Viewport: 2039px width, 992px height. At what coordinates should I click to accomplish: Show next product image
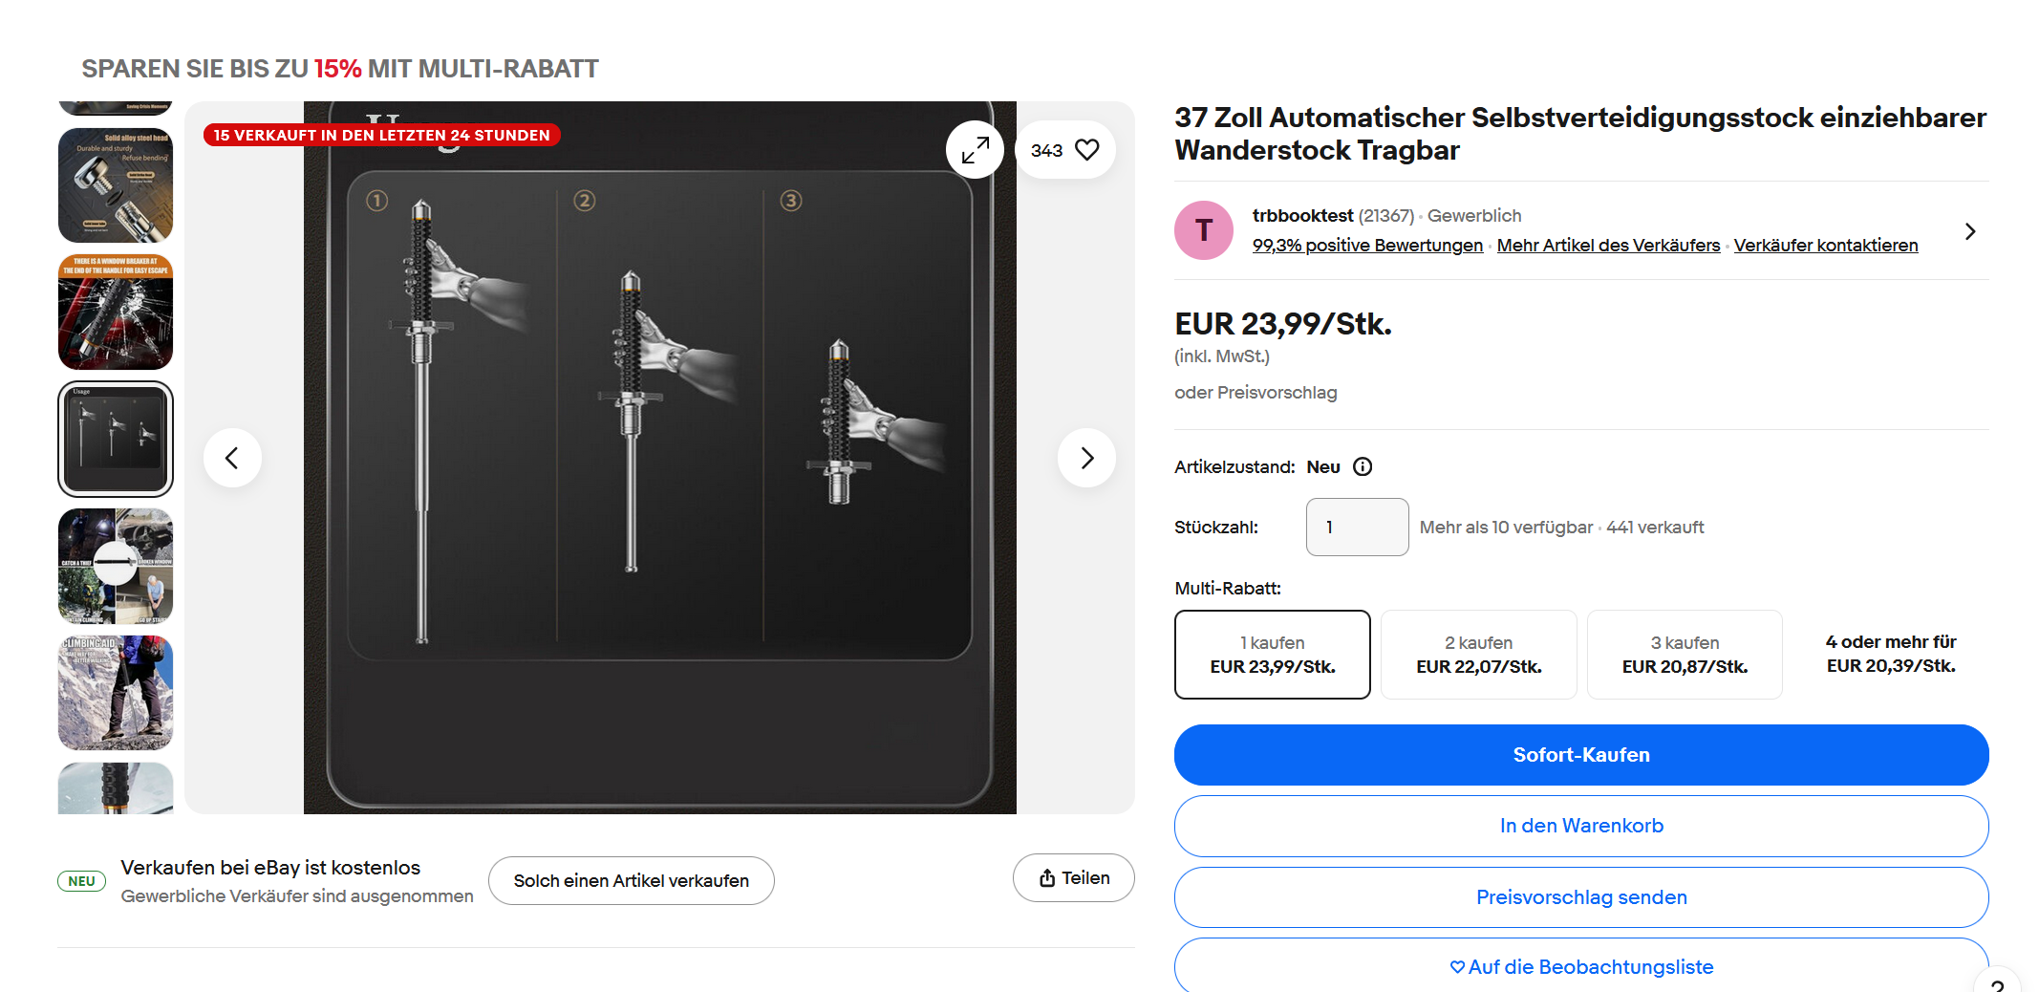(1086, 459)
